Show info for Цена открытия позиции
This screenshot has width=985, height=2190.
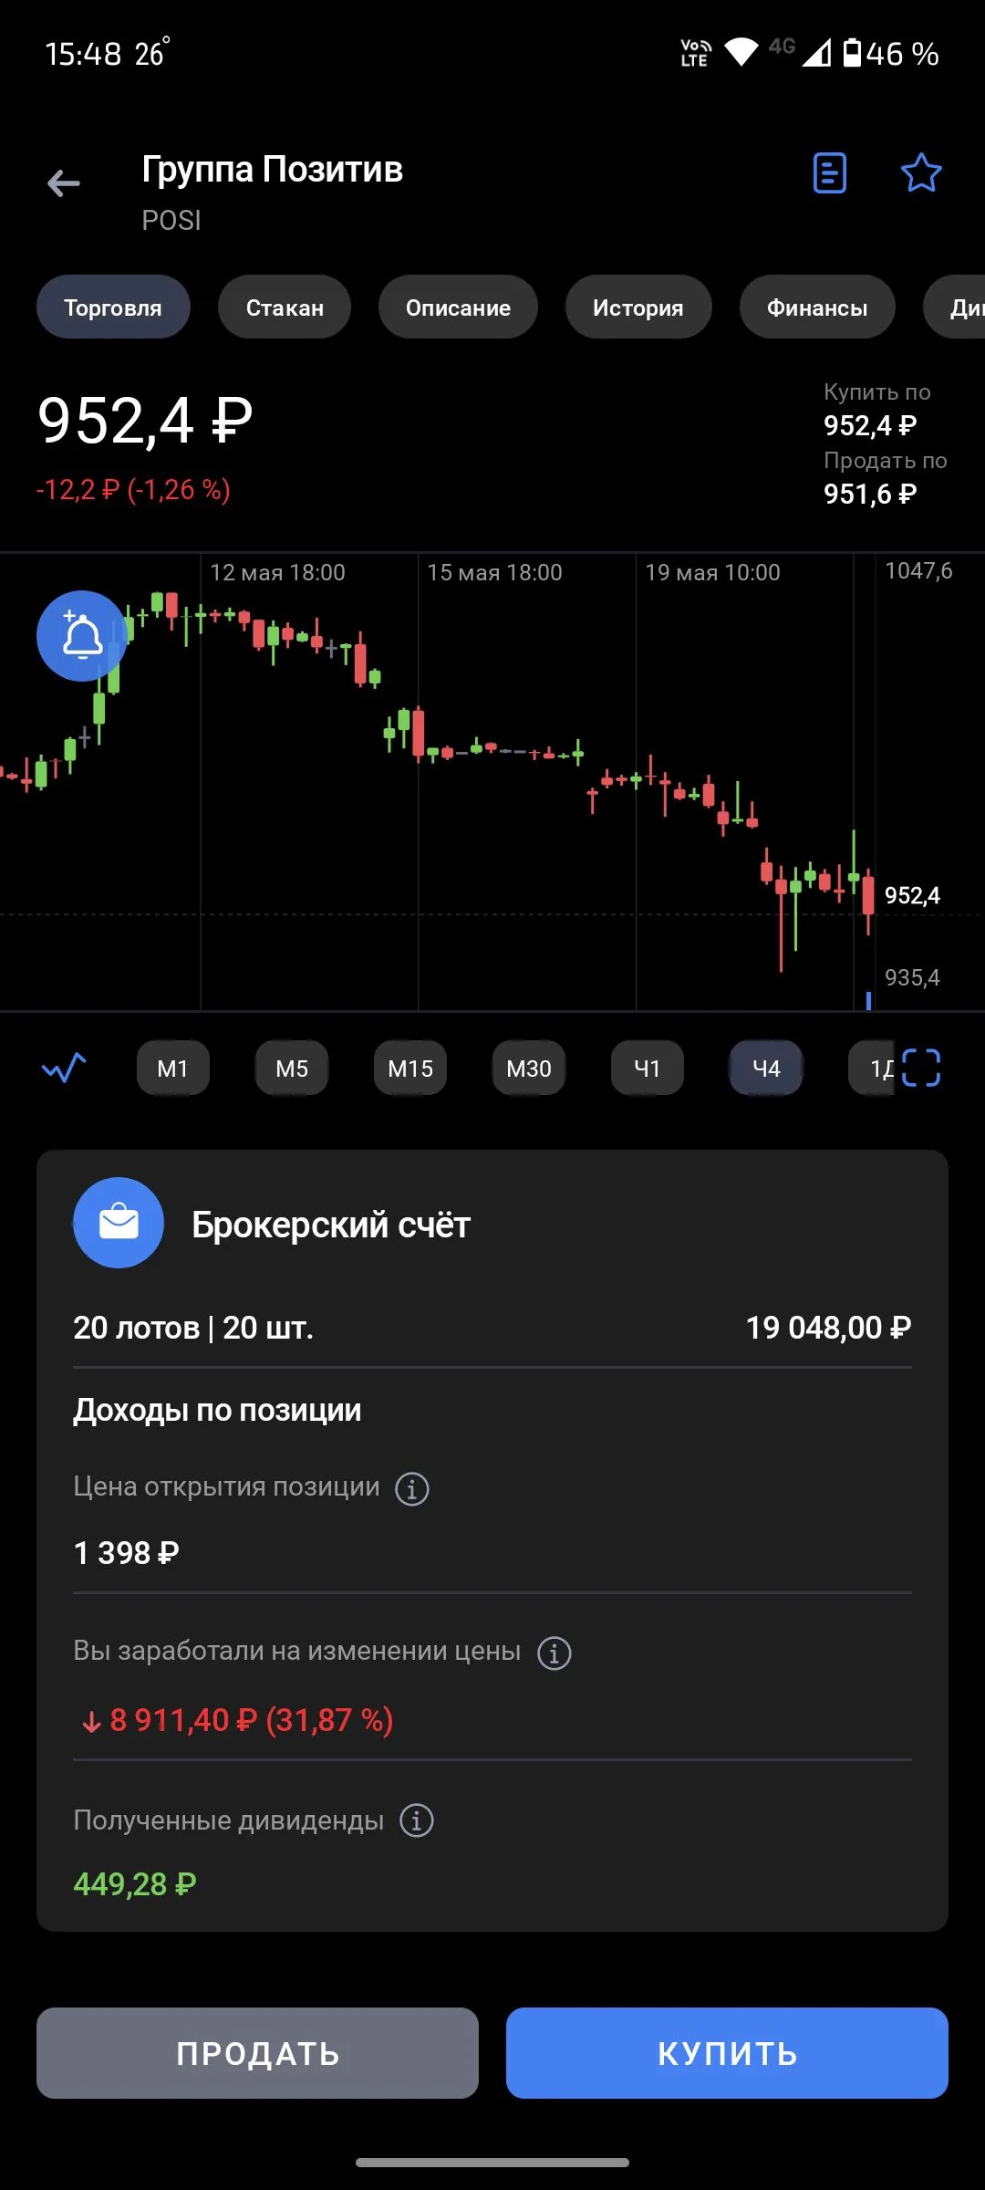412,1489
